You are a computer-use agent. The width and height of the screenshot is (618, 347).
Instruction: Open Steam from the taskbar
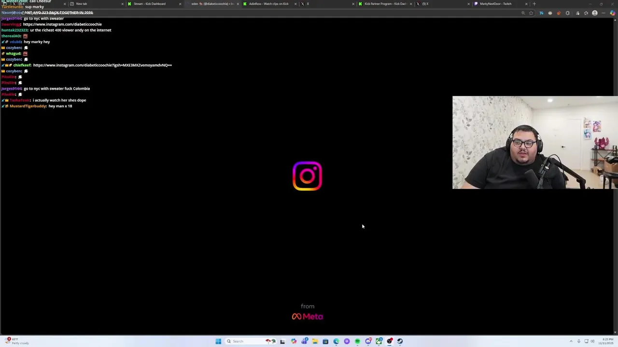(400, 341)
